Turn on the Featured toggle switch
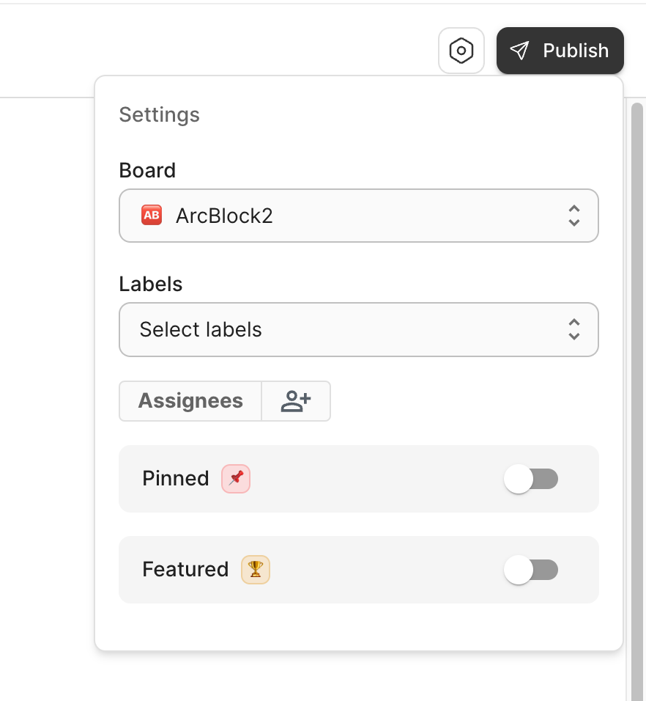 click(x=531, y=570)
